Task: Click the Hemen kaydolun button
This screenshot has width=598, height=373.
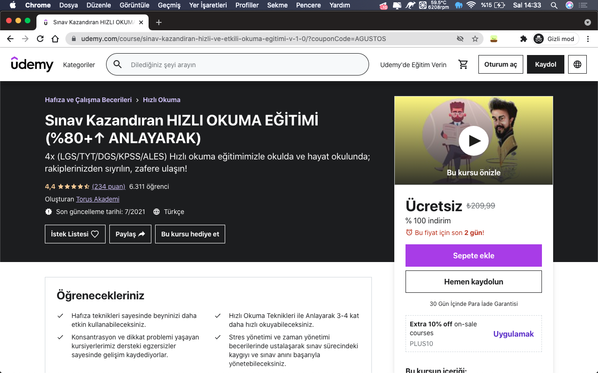Action: [x=474, y=282]
